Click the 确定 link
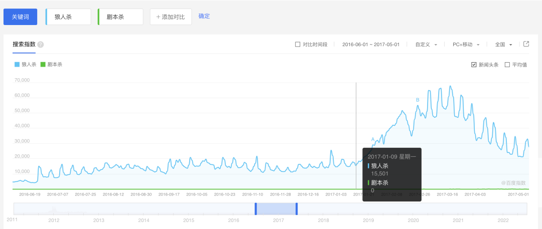Image resolution: width=542 pixels, height=229 pixels. 204,16
